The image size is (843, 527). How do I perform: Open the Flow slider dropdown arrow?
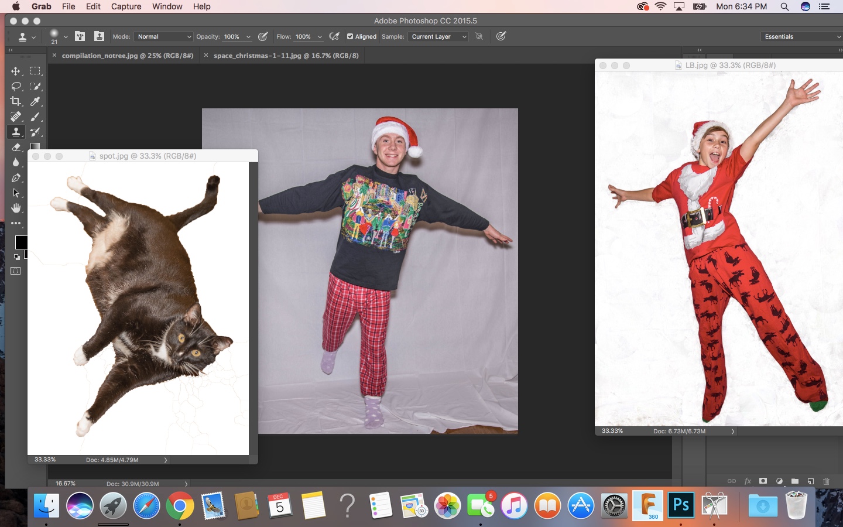(x=320, y=37)
